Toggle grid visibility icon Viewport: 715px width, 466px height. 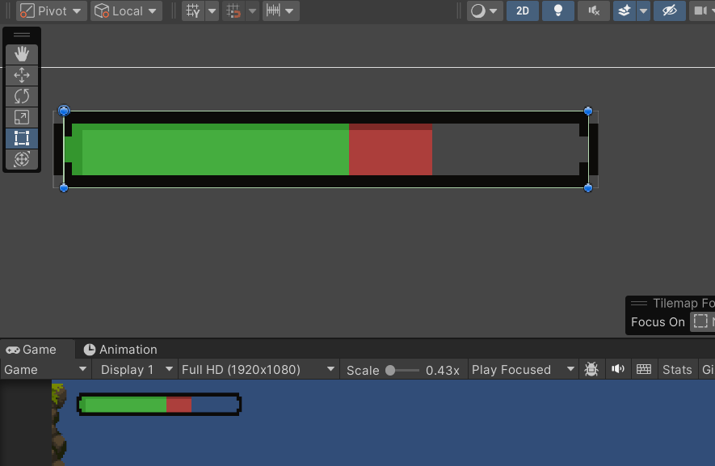[x=193, y=11]
